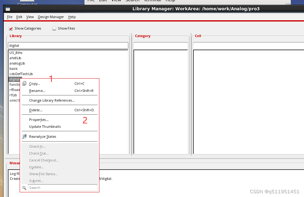The width and height of the screenshot is (304, 197).
Task: Select the US_8ths library
Action: [x=16, y=53]
